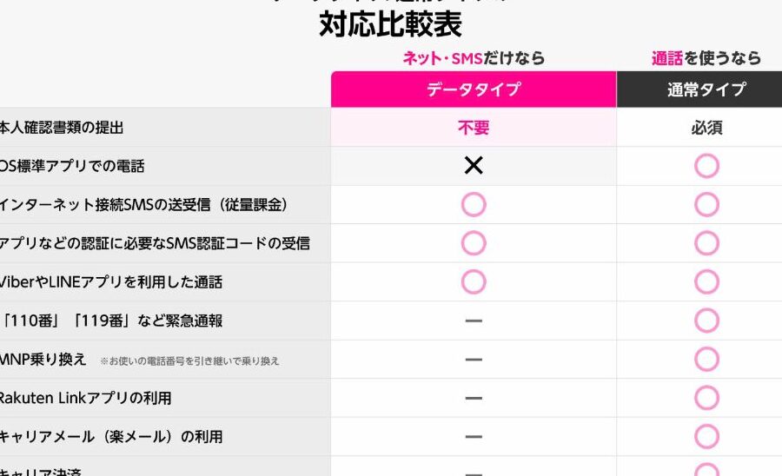Image resolution: width=782 pixels, height=476 pixels.
Task: Click the 通話を使うなら label
Action: (706, 58)
